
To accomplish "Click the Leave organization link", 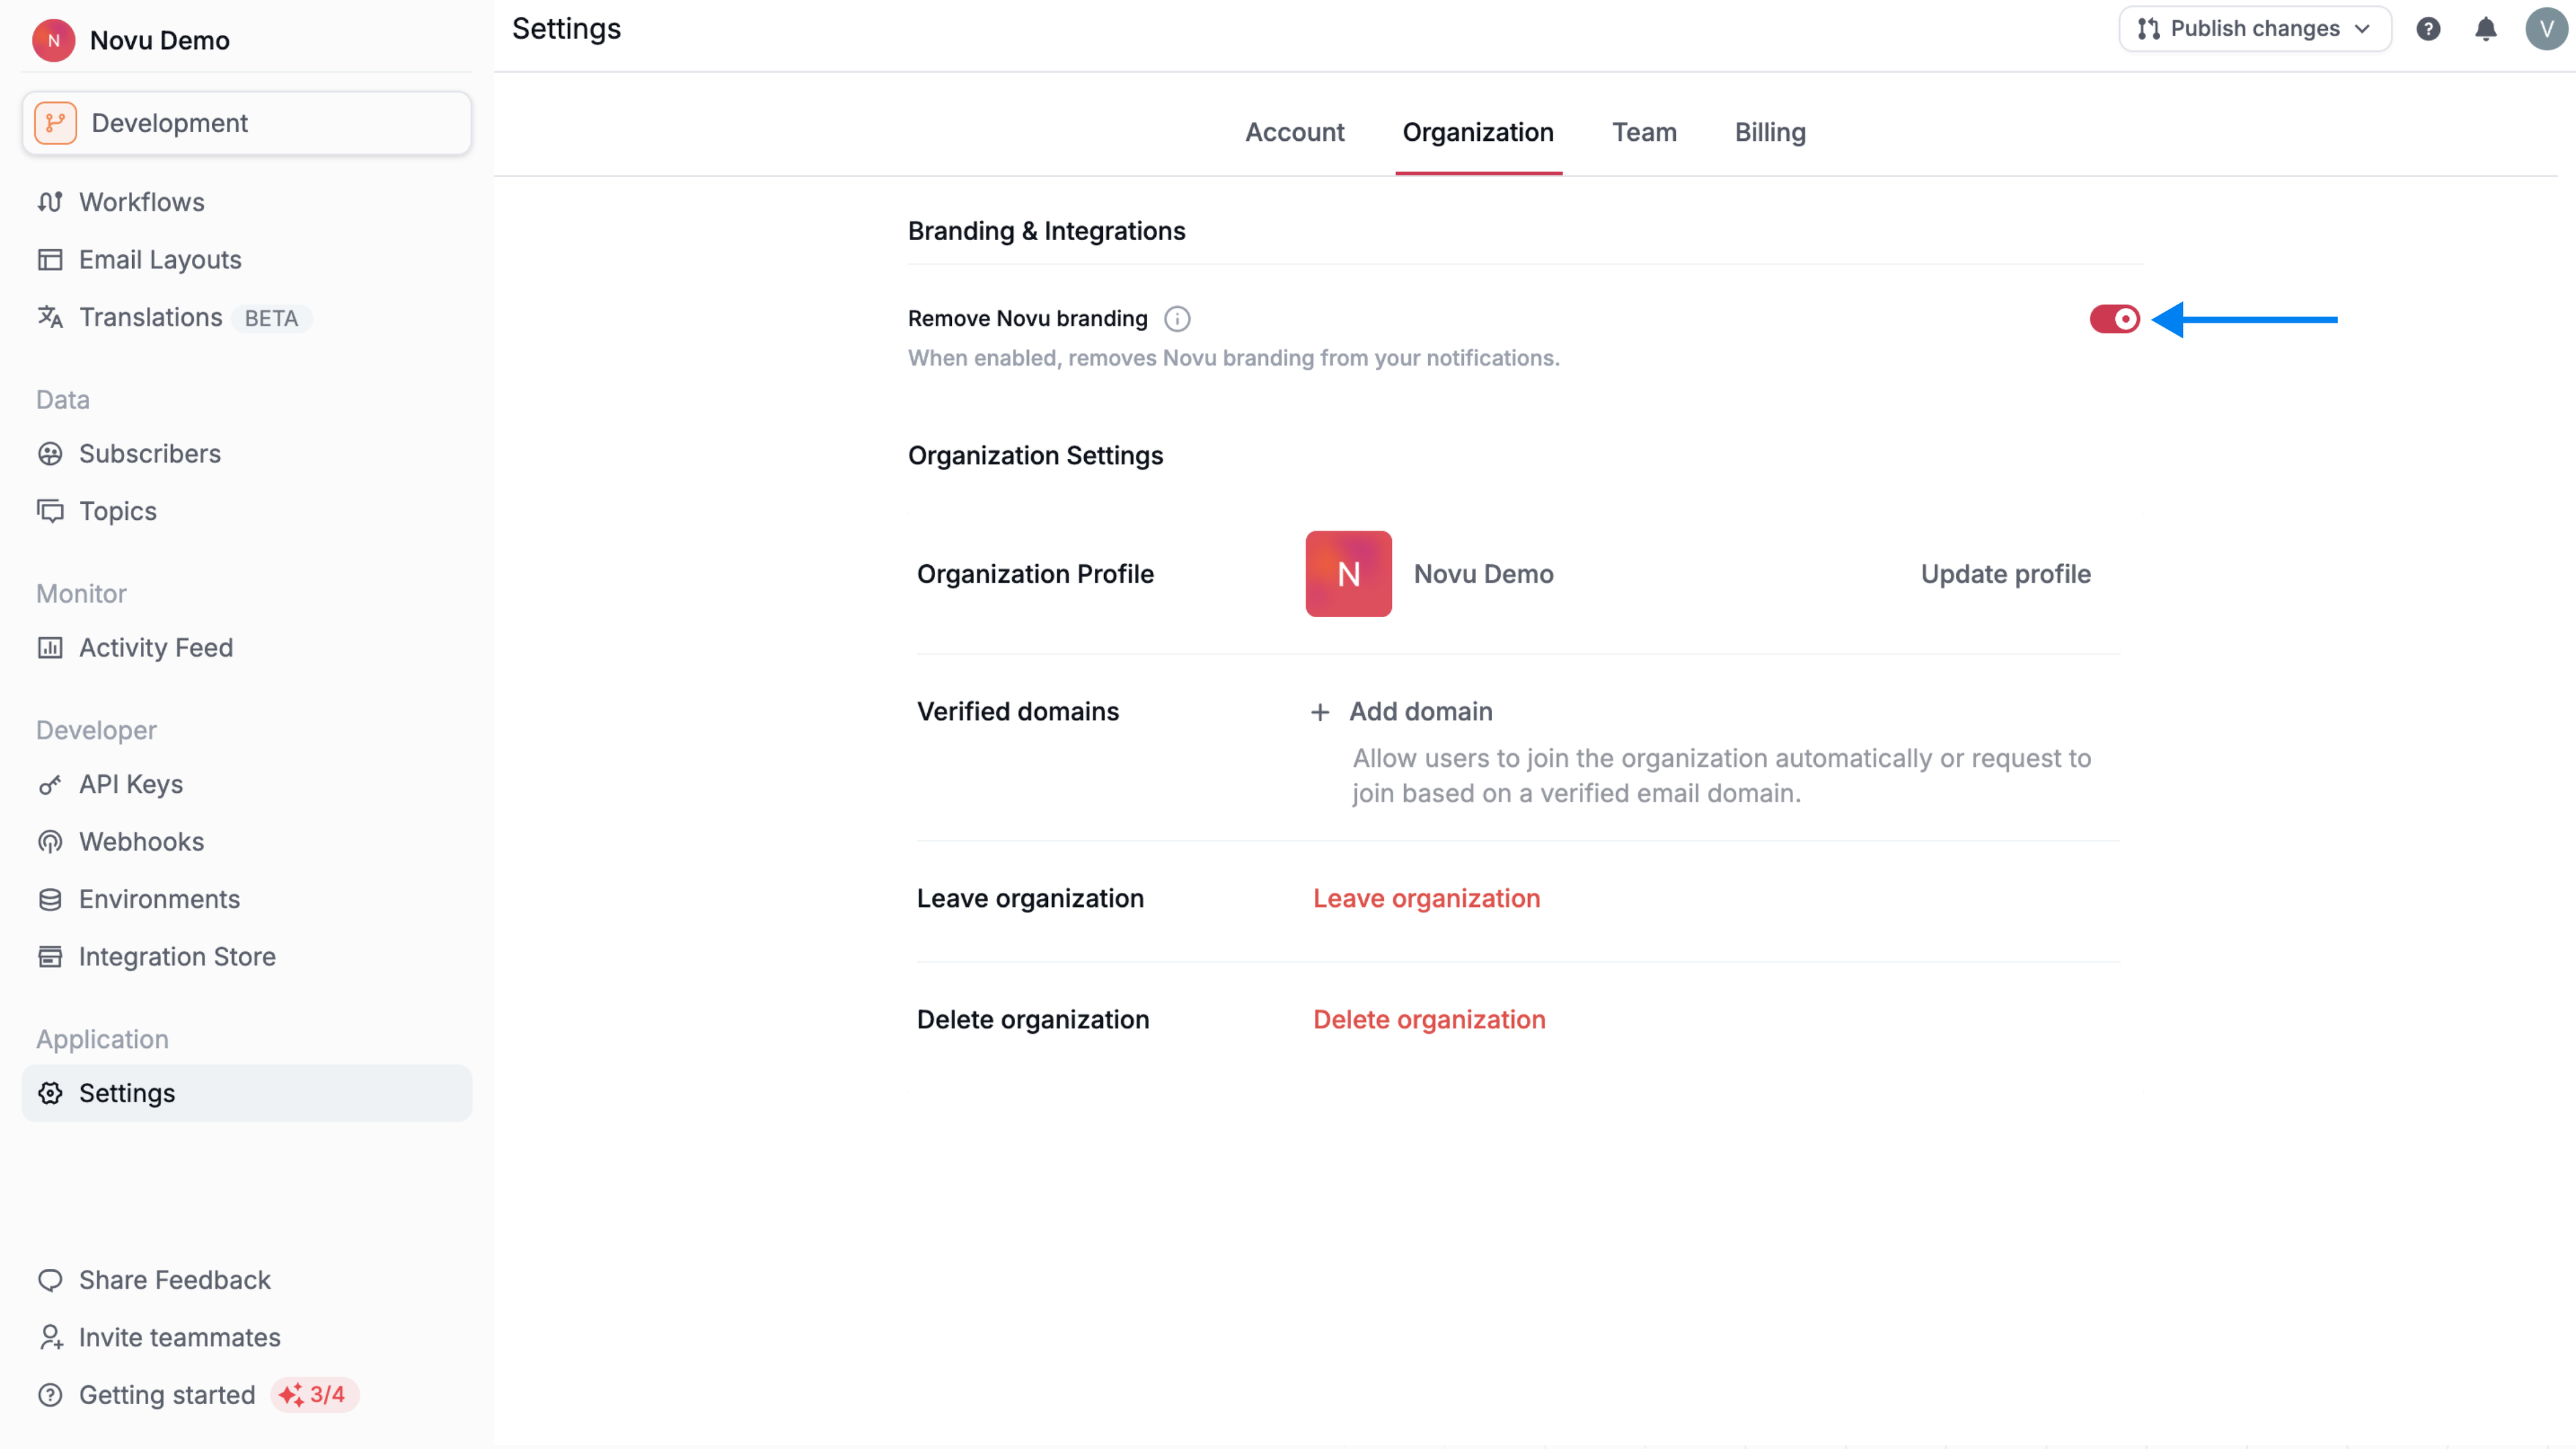I will tap(1427, 898).
